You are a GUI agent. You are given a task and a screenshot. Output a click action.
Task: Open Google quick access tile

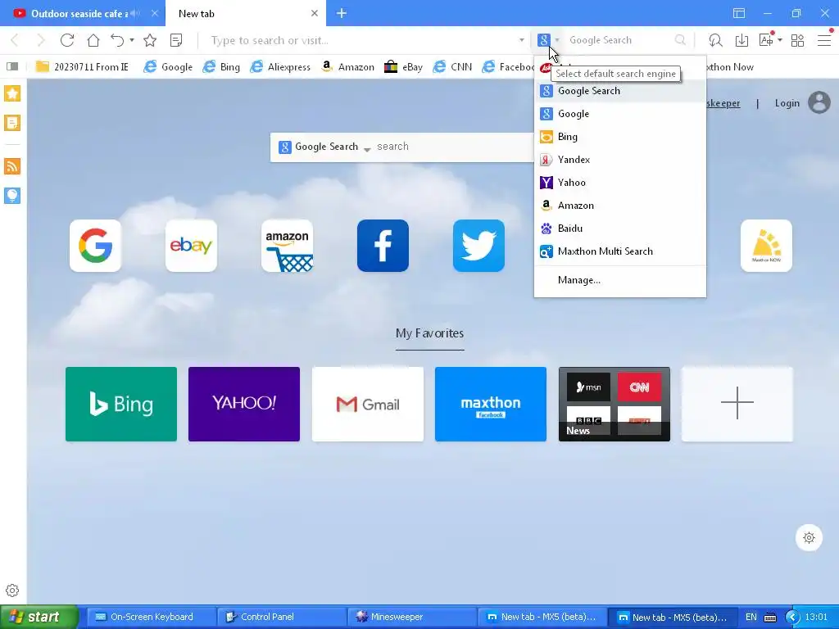pos(95,246)
